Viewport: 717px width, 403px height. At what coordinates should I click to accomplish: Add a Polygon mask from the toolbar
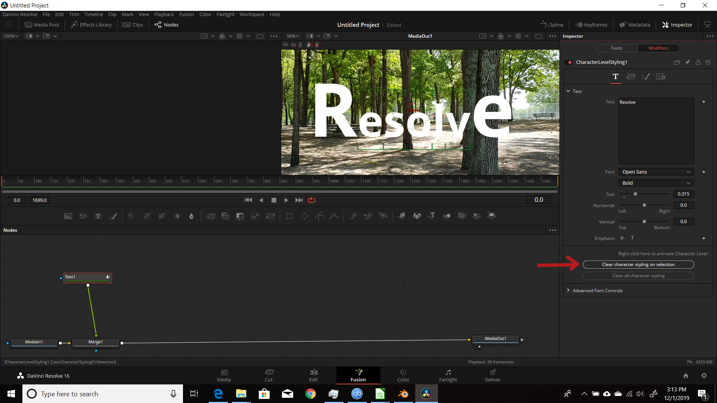coord(319,216)
